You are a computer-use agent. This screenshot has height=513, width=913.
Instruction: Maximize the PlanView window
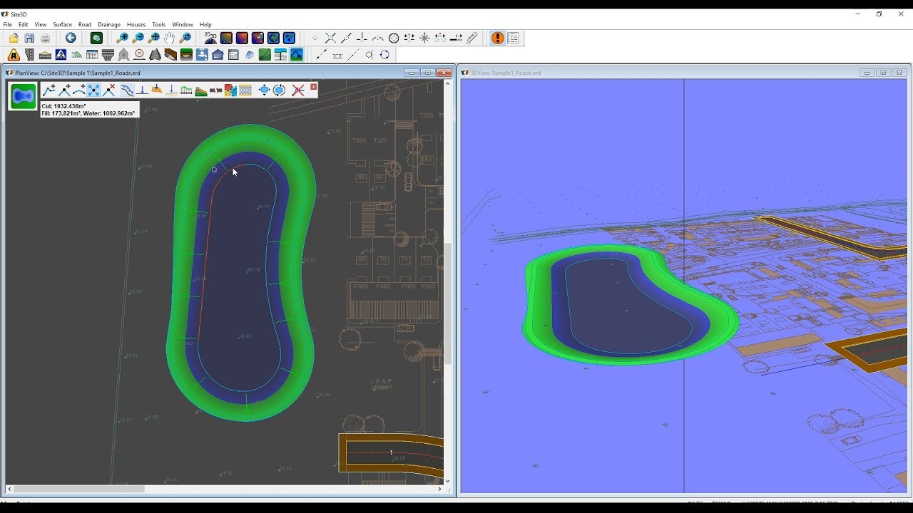427,73
